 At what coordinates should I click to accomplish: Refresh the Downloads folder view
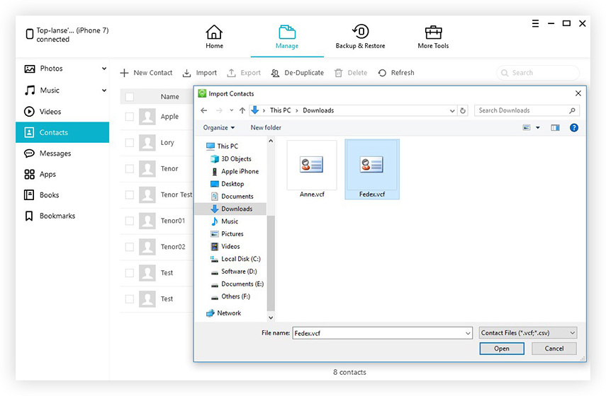pos(463,110)
